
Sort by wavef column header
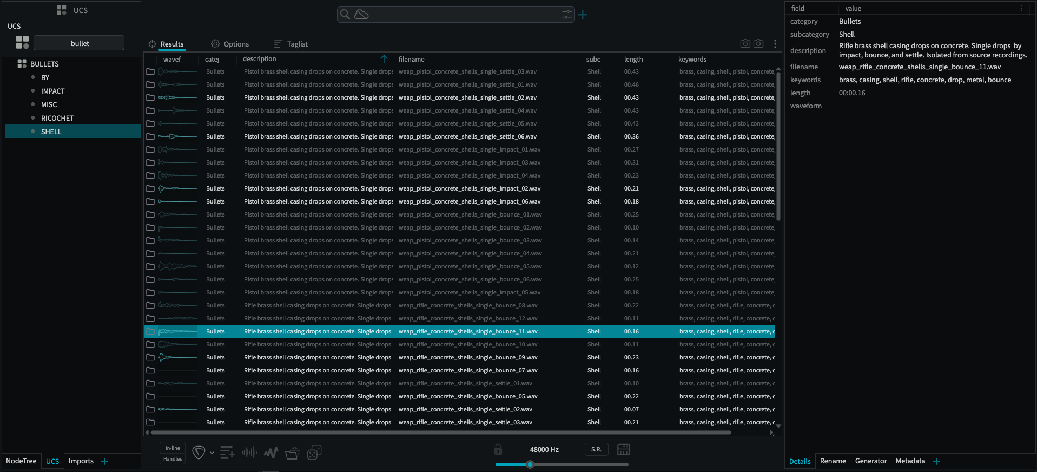pyautogui.click(x=172, y=59)
